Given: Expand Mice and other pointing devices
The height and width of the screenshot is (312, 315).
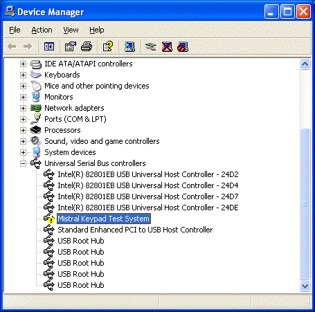Looking at the screenshot, I should (23, 86).
